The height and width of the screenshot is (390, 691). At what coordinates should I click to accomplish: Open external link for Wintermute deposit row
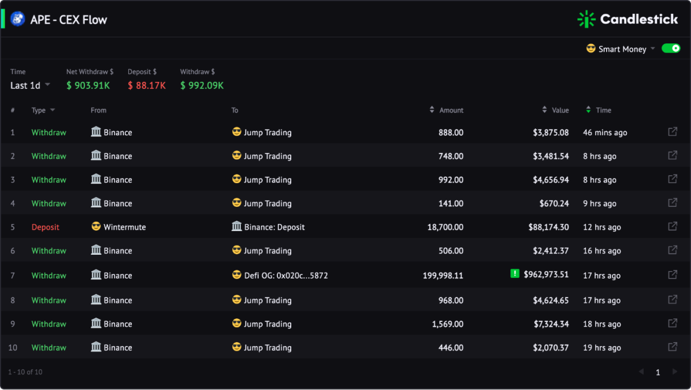point(673,226)
